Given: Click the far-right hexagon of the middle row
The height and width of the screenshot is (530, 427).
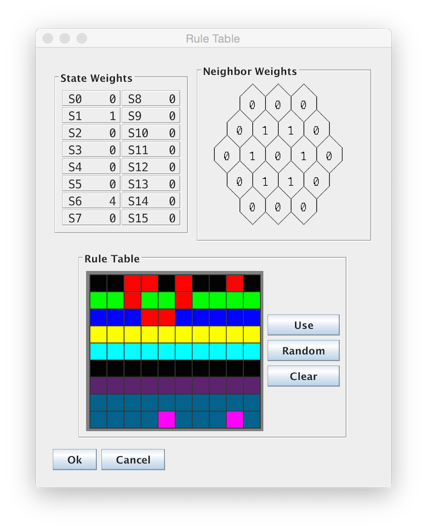Looking at the screenshot, I should click(x=329, y=155).
